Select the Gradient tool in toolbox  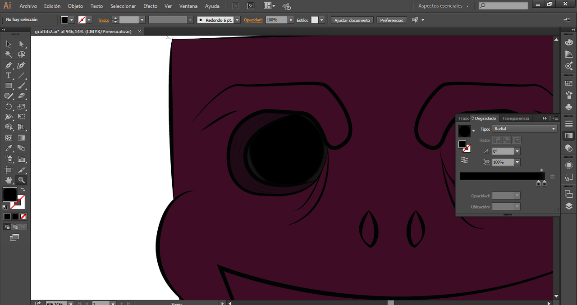pyautogui.click(x=21, y=138)
